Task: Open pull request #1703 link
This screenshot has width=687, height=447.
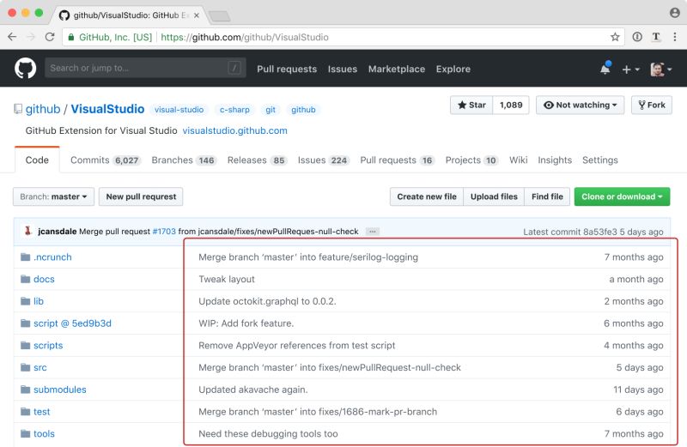Action: pos(164,231)
